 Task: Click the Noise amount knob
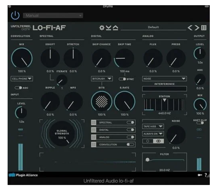(x=176, y=135)
